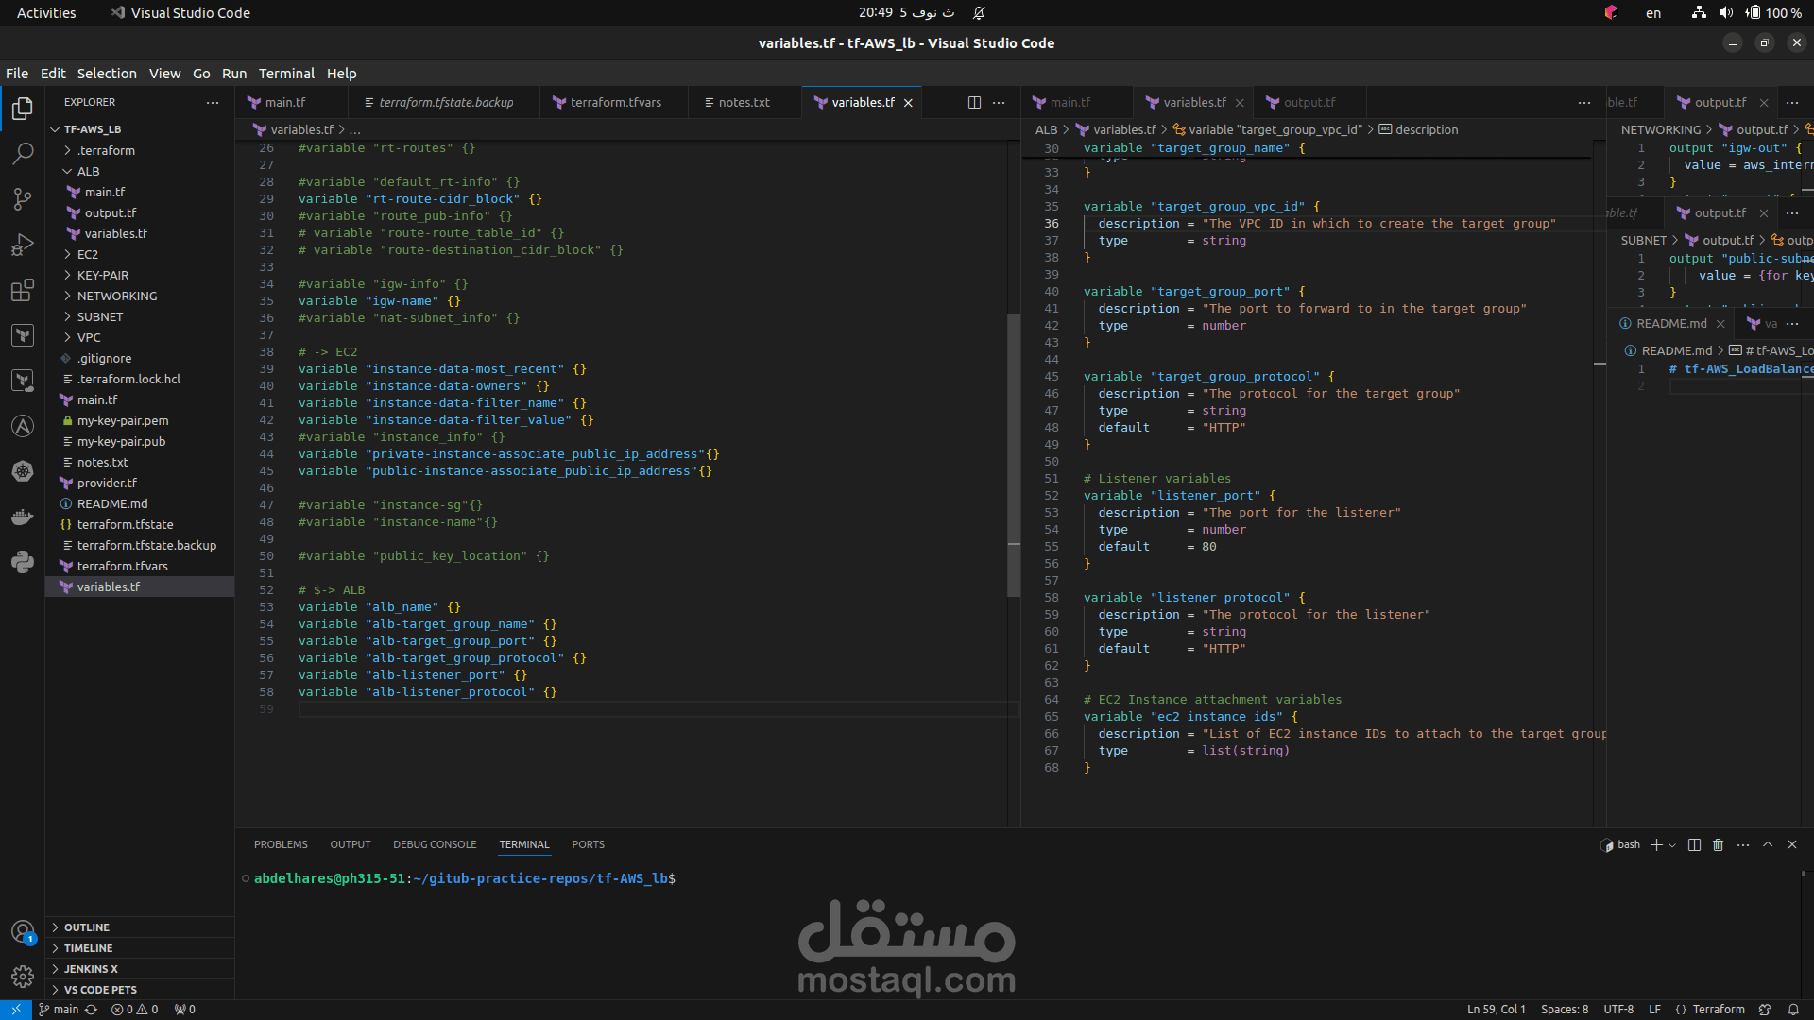
Task: Click the main branch status button
Action: click(59, 1010)
